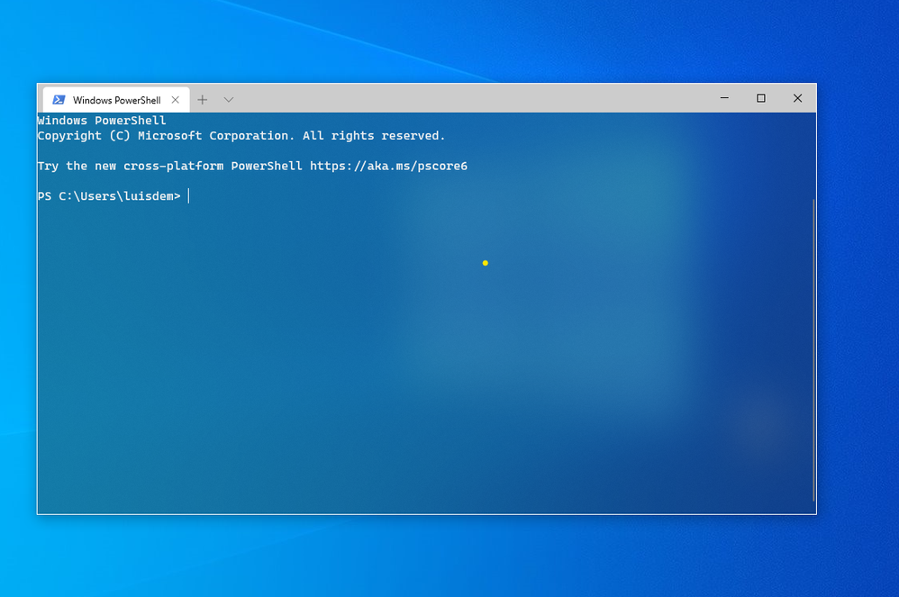Click the terminal vertical scrollbar
Image resolution: width=899 pixels, height=597 pixels.
(x=813, y=349)
